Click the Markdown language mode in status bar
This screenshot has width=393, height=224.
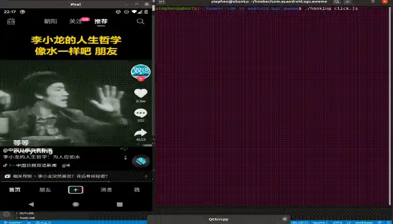[x=364, y=222]
